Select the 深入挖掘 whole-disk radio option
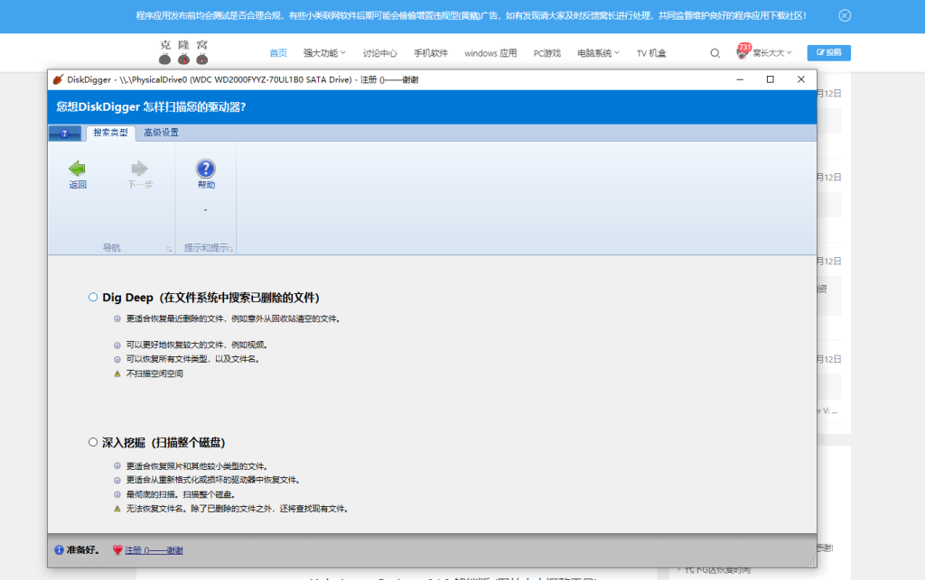The image size is (925, 580). 93,442
